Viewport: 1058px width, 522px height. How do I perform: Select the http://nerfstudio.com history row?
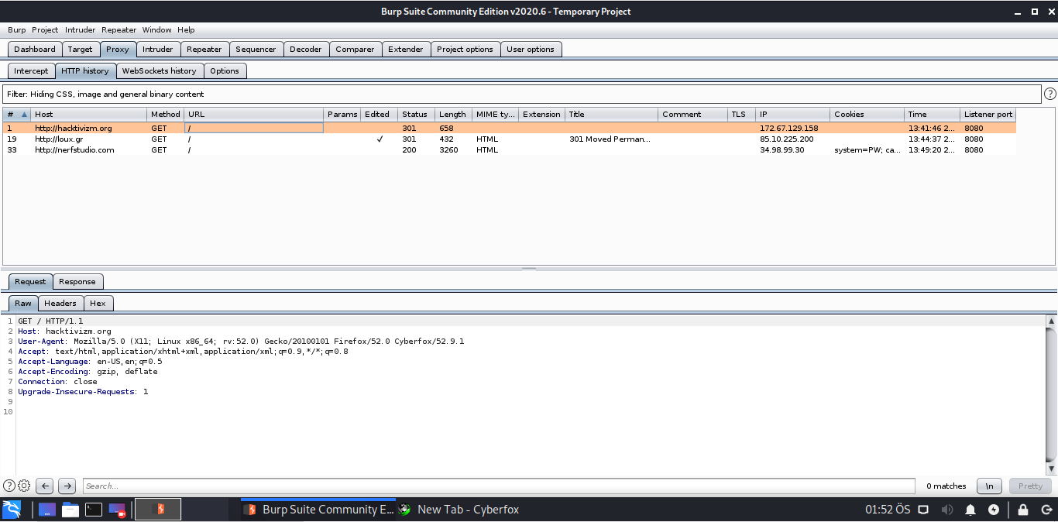point(509,150)
